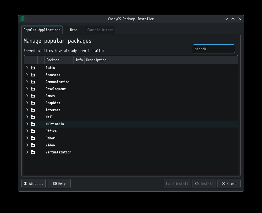Click the folder icon next to Games

pyautogui.click(x=33, y=96)
